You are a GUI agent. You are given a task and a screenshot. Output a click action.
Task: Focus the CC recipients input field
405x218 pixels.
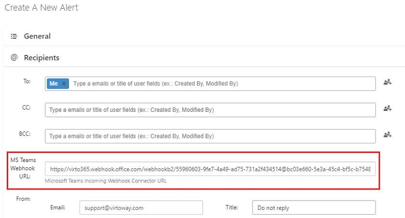210,110
